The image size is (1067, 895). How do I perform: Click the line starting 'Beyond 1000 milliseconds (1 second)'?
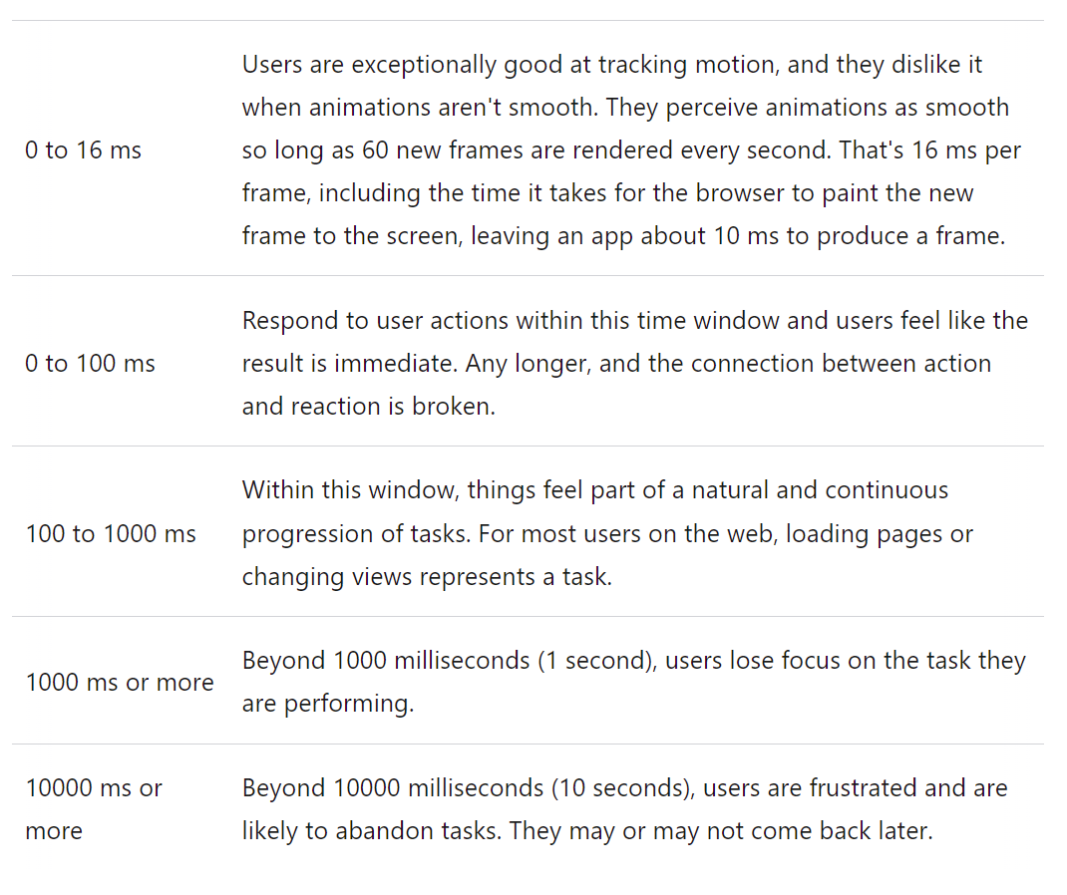[x=633, y=661]
